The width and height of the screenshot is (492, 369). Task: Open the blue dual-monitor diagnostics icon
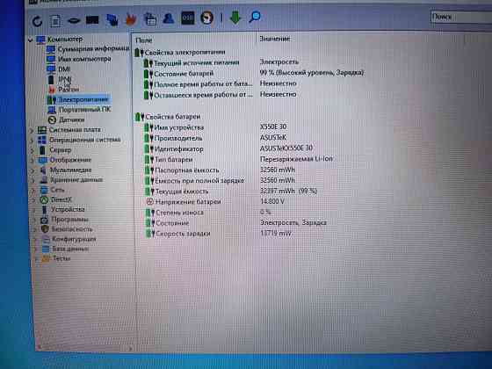(112, 19)
